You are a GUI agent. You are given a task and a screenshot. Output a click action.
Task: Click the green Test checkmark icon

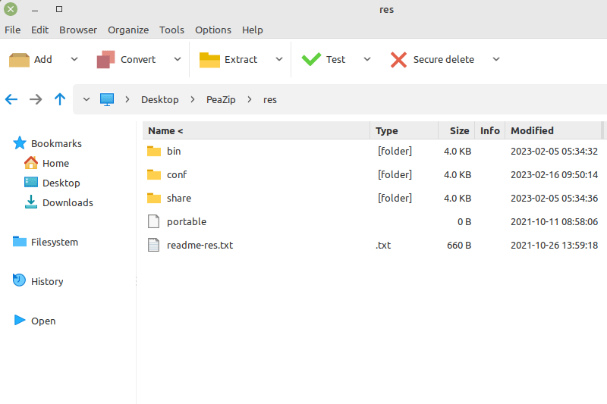(311, 59)
